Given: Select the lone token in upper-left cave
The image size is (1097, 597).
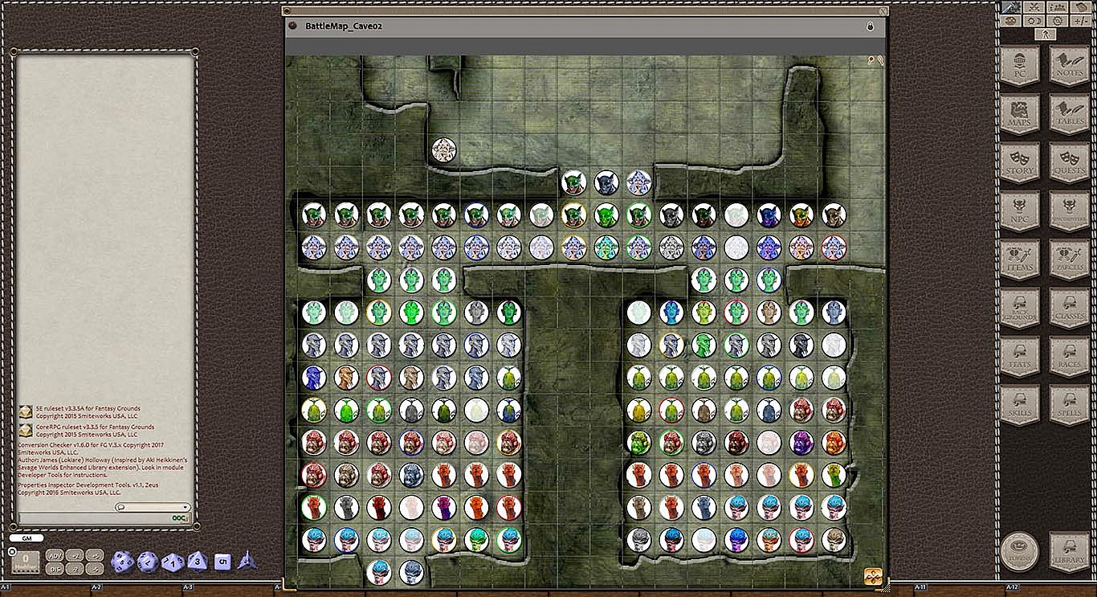Looking at the screenshot, I should pos(444,149).
